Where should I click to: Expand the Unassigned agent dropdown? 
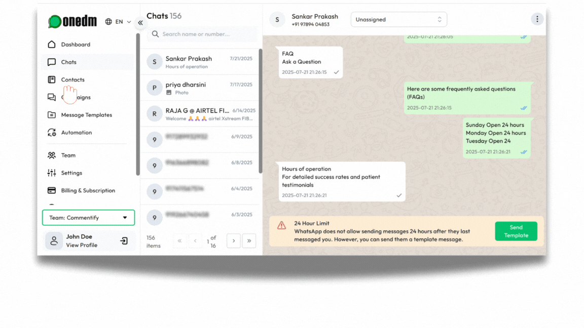coord(398,19)
